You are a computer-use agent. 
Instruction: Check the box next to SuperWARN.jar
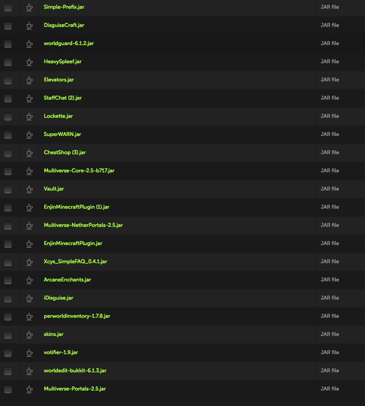[8, 135]
